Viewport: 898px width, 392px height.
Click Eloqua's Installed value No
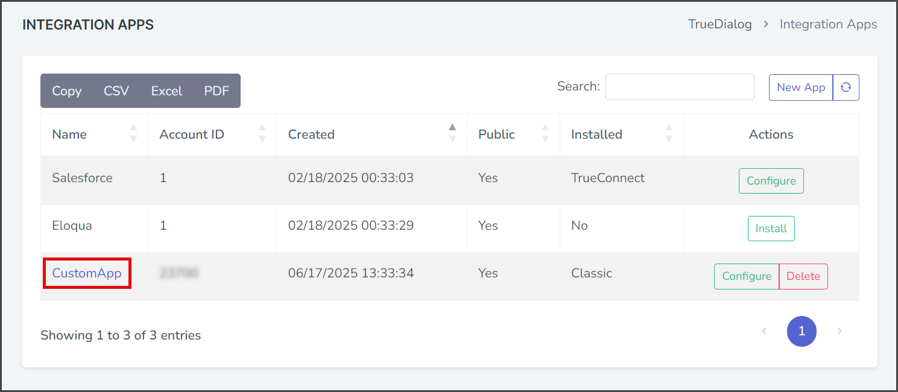click(x=580, y=226)
